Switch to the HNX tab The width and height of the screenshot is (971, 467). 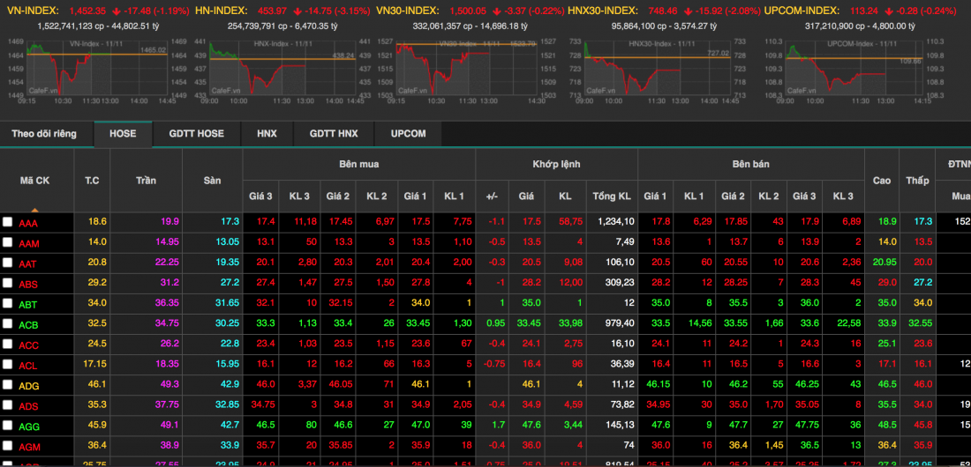(267, 134)
